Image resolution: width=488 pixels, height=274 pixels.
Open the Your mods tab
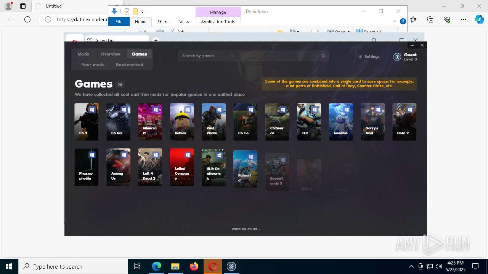pos(93,65)
